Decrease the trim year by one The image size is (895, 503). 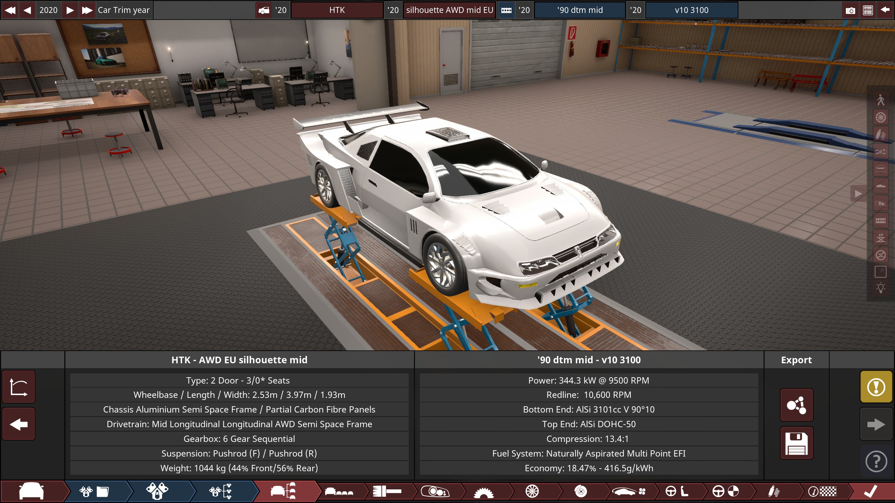tap(27, 10)
